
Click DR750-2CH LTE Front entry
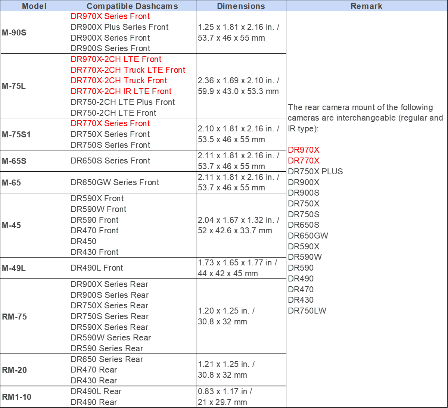point(113,113)
